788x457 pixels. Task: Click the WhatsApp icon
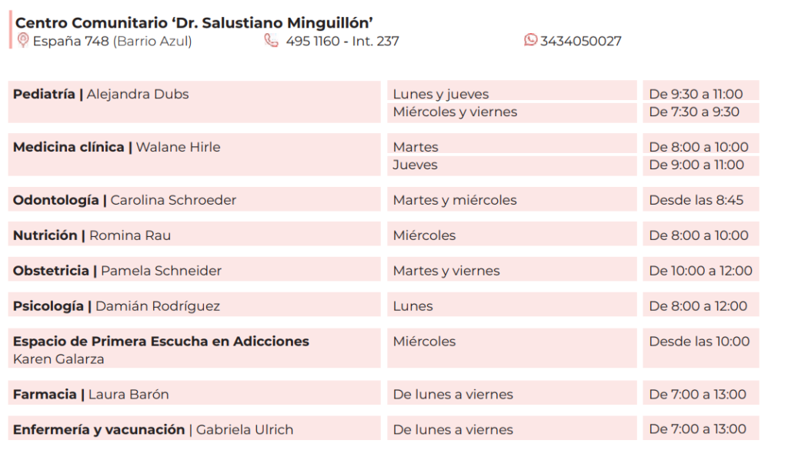tap(530, 40)
